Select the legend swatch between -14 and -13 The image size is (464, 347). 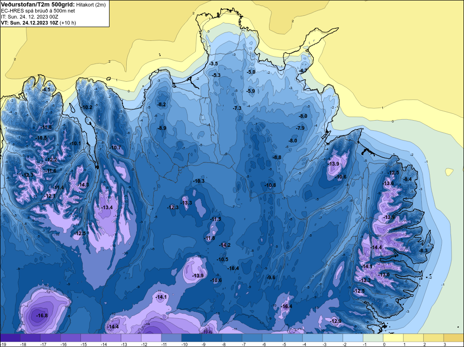click(x=111, y=338)
